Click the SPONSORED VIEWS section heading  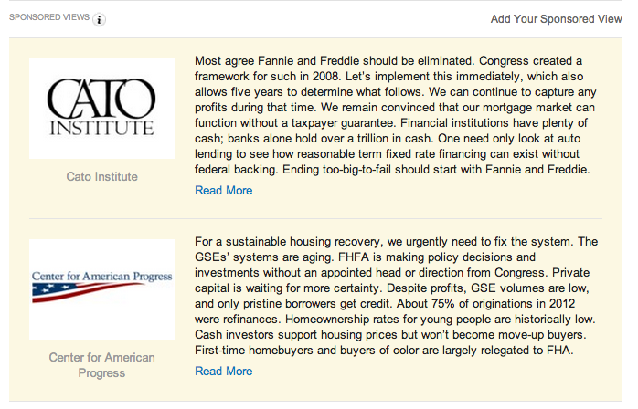(49, 17)
